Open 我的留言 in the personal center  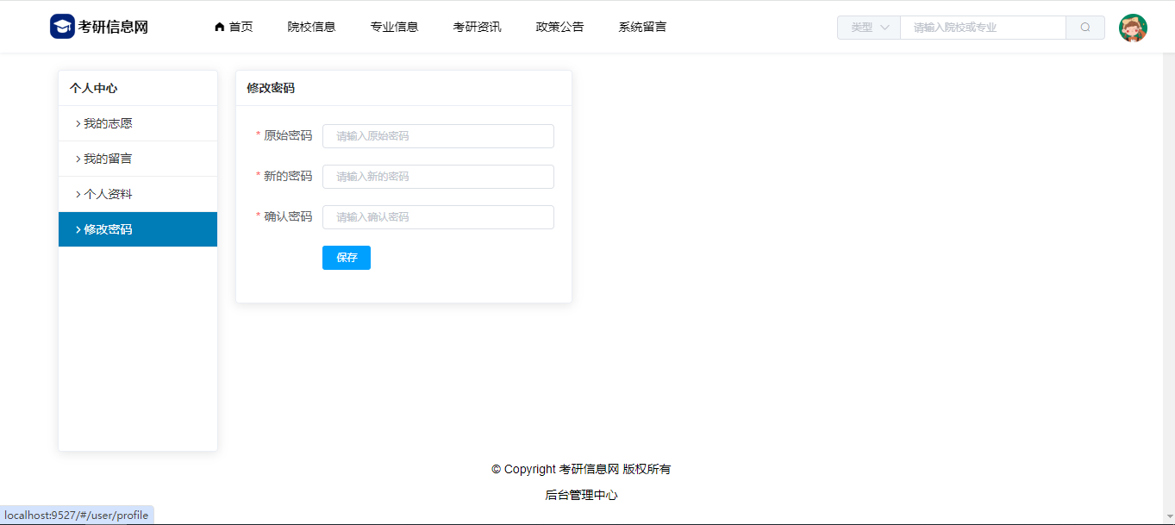108,159
